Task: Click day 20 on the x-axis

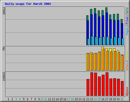Action: (x=80, y=99)
